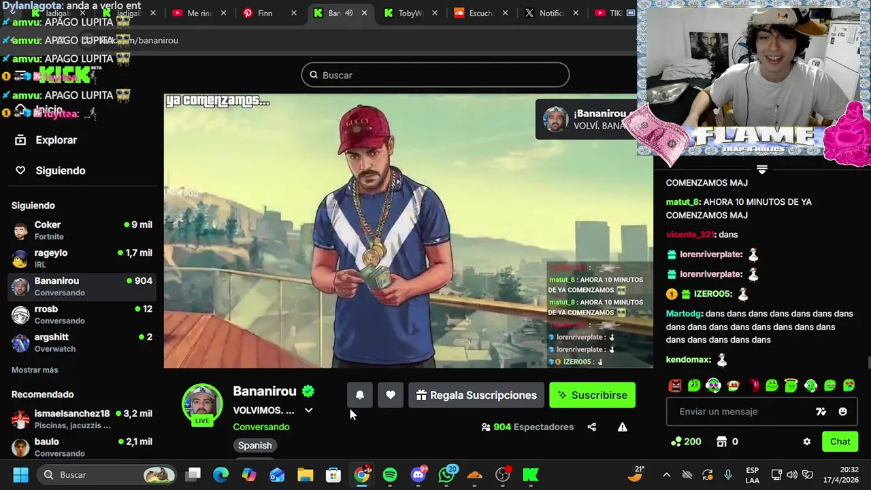Expand the stream title VOLVIMOS chevron

[x=308, y=410]
